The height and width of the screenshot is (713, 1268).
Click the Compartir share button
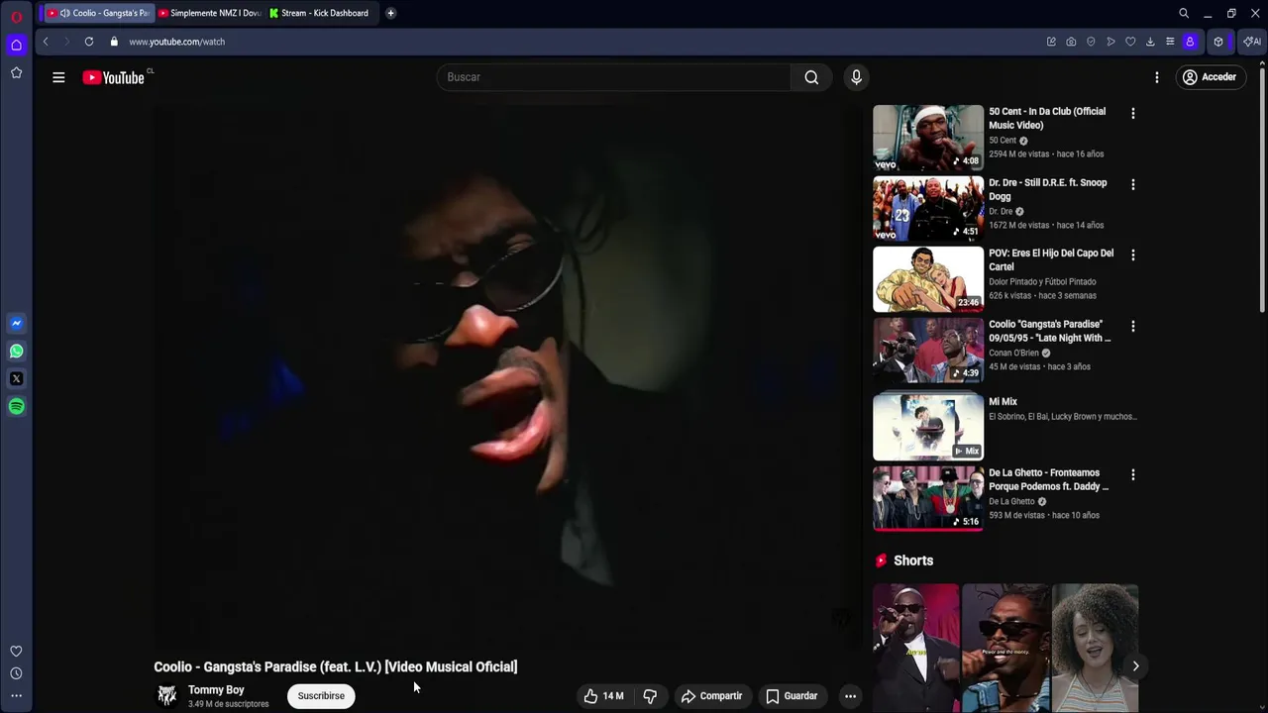(711, 695)
